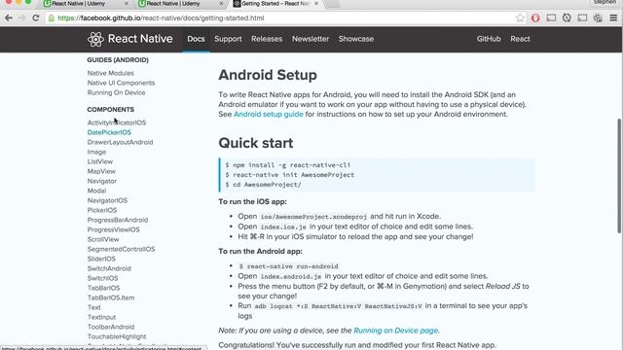623x350 pixels.
Task: Reload the page with refresh icon
Action: [x=36, y=17]
